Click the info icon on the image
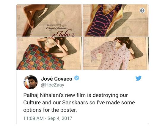Screen dimensions: 165x126 coord(142,11)
